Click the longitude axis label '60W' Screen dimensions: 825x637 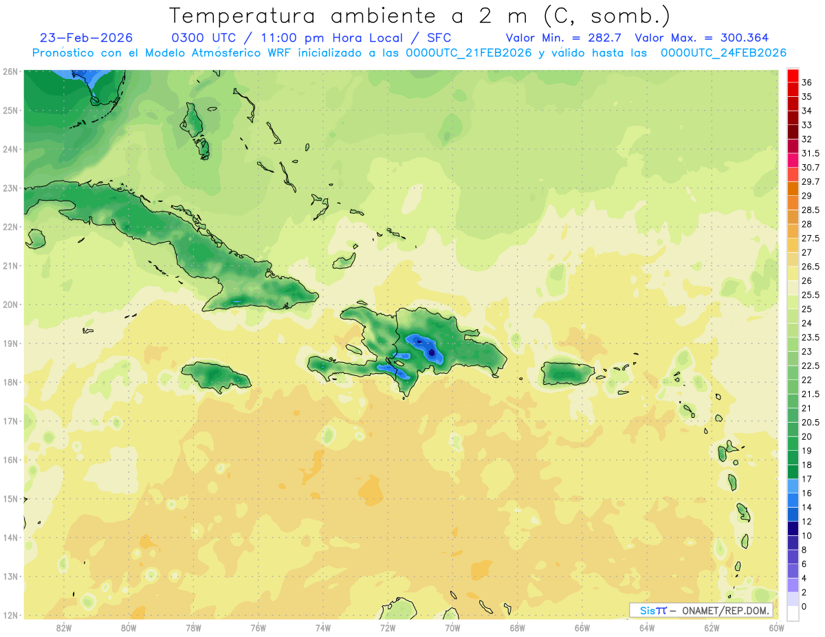point(776,627)
